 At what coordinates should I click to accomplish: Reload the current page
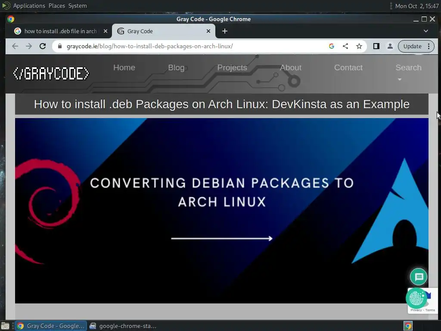click(43, 46)
